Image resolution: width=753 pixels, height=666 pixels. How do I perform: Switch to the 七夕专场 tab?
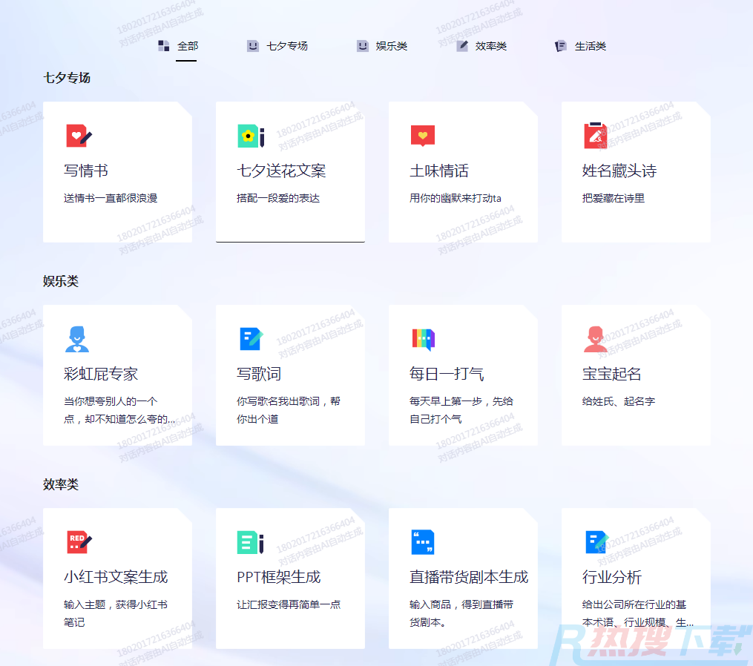click(x=286, y=46)
